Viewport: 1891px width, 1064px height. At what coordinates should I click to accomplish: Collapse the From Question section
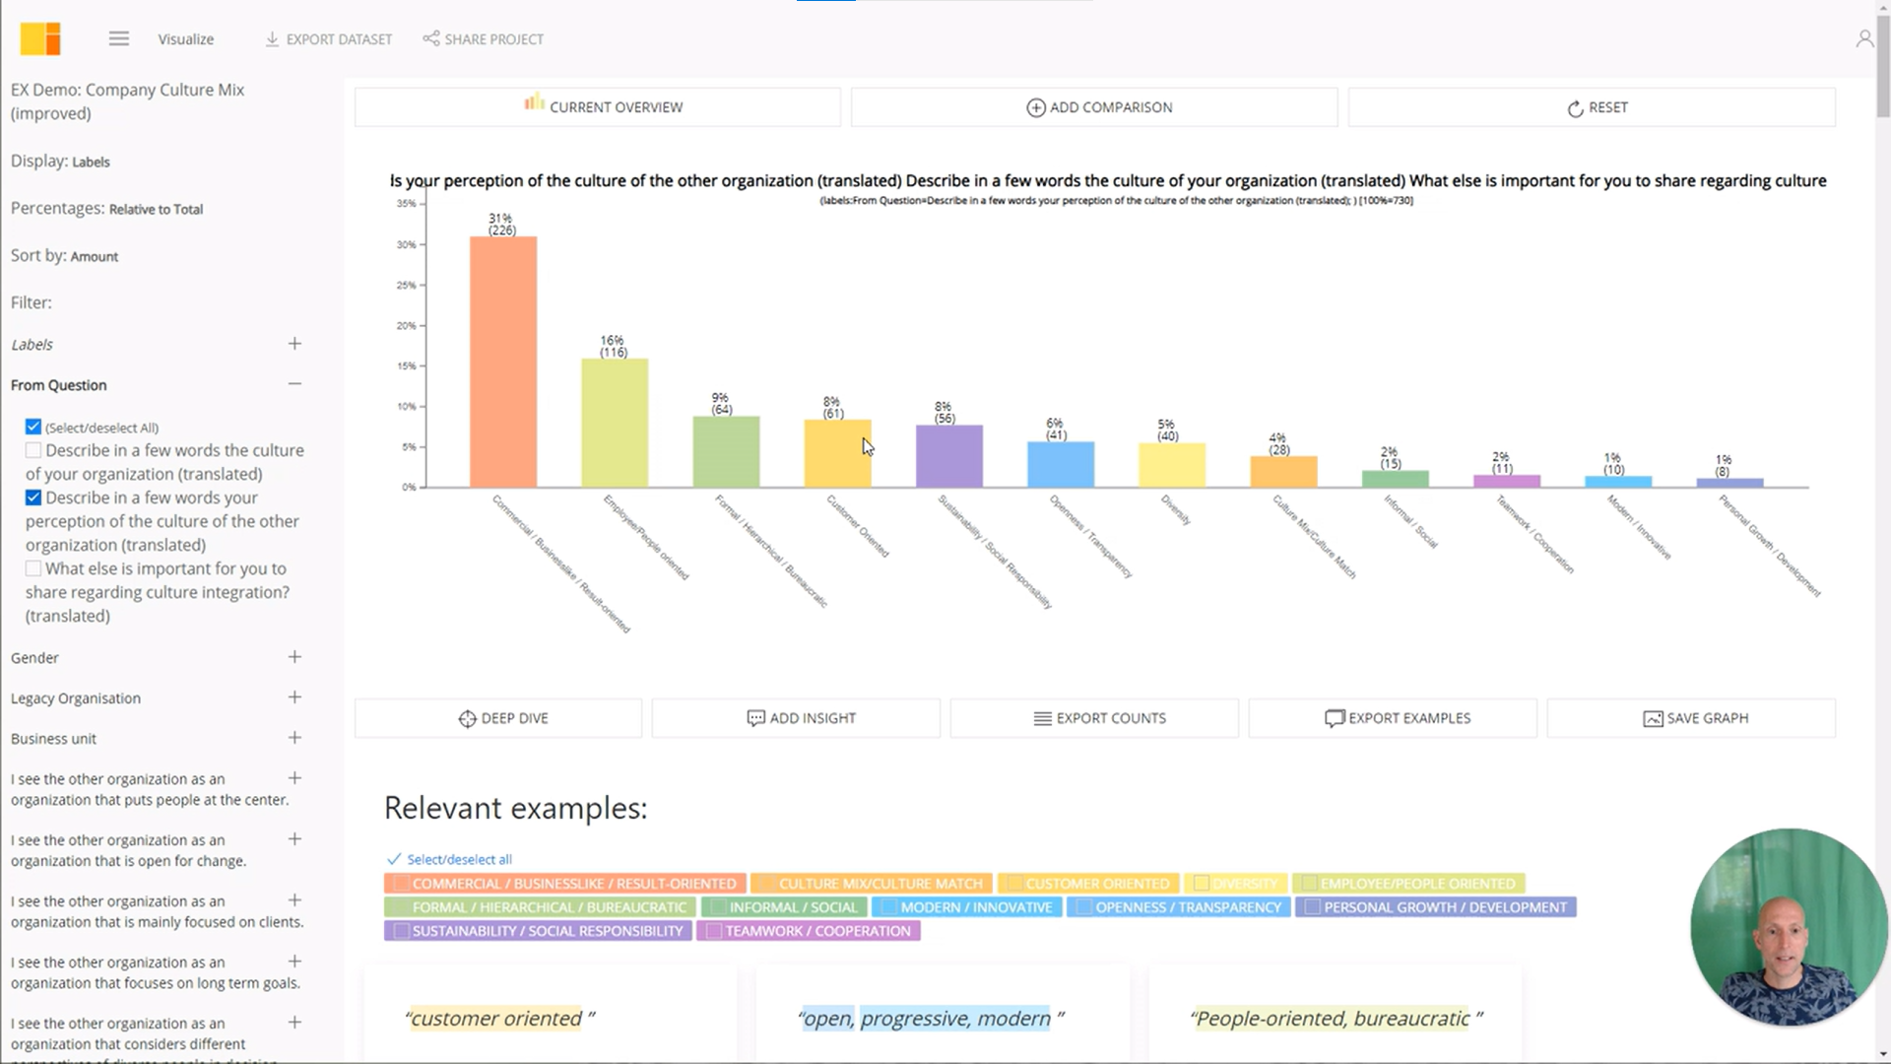click(x=294, y=383)
